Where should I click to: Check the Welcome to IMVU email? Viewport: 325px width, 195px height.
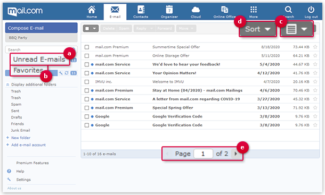coord(87,82)
